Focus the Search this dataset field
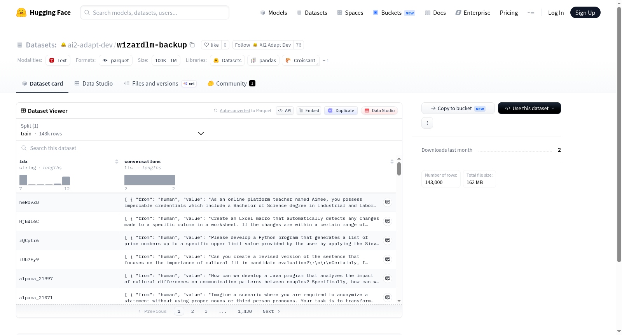Image resolution: width=622 pixels, height=335 pixels. pos(209,148)
